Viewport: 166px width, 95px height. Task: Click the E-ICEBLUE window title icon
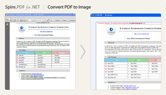point(92,15)
